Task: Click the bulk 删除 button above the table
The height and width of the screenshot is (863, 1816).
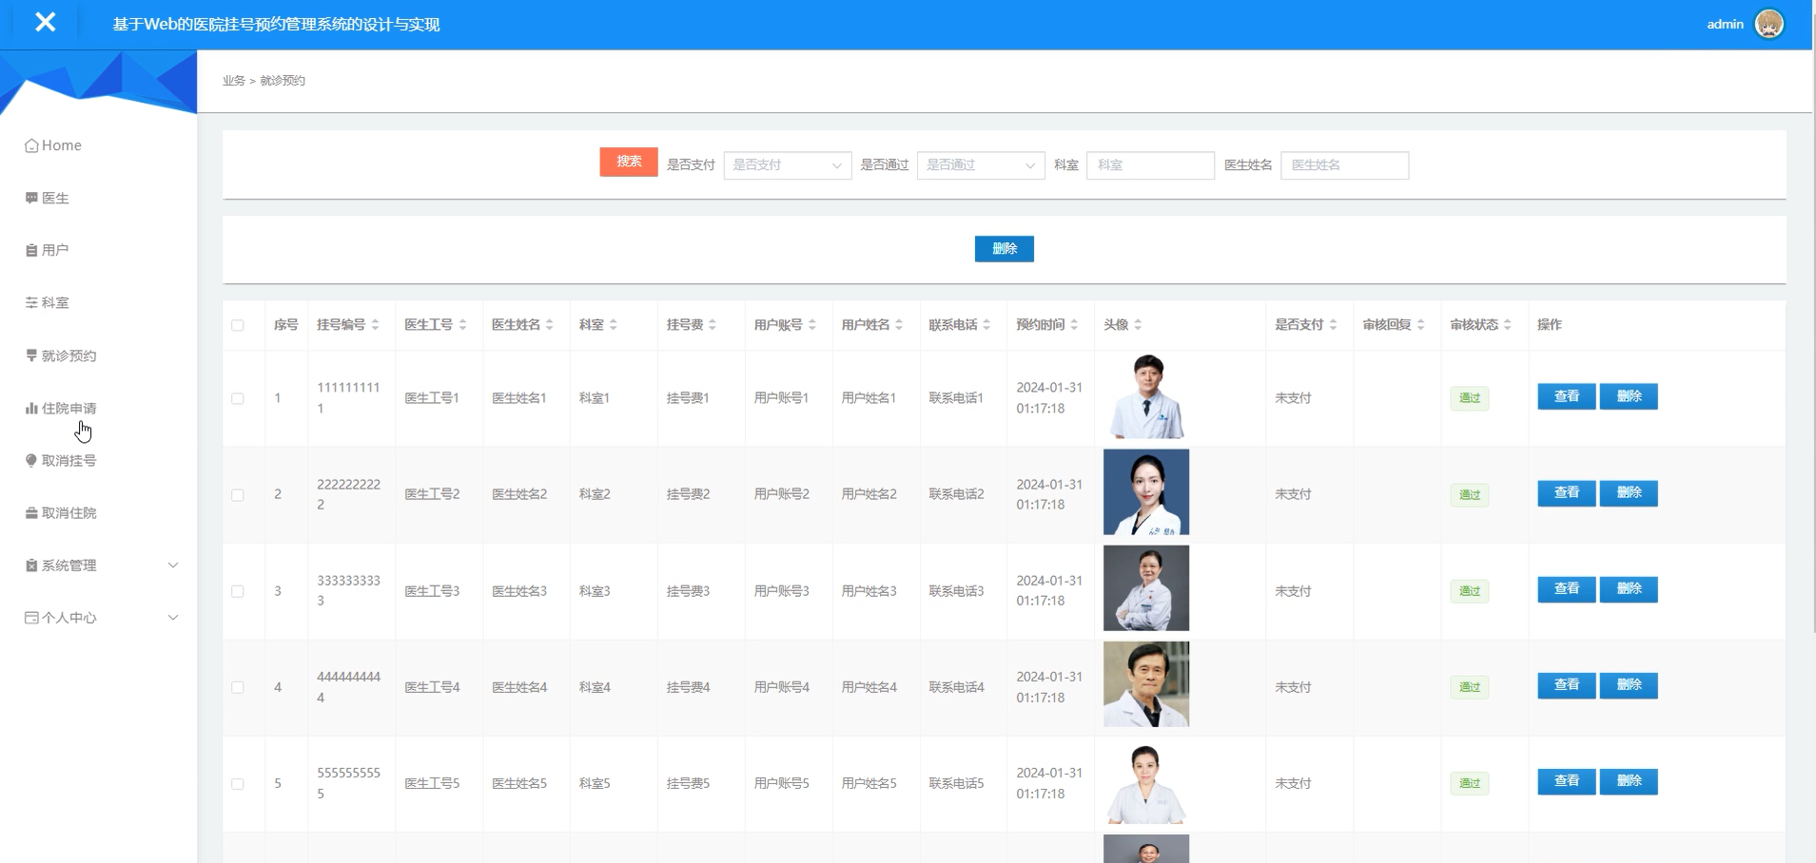Action: pyautogui.click(x=1005, y=249)
